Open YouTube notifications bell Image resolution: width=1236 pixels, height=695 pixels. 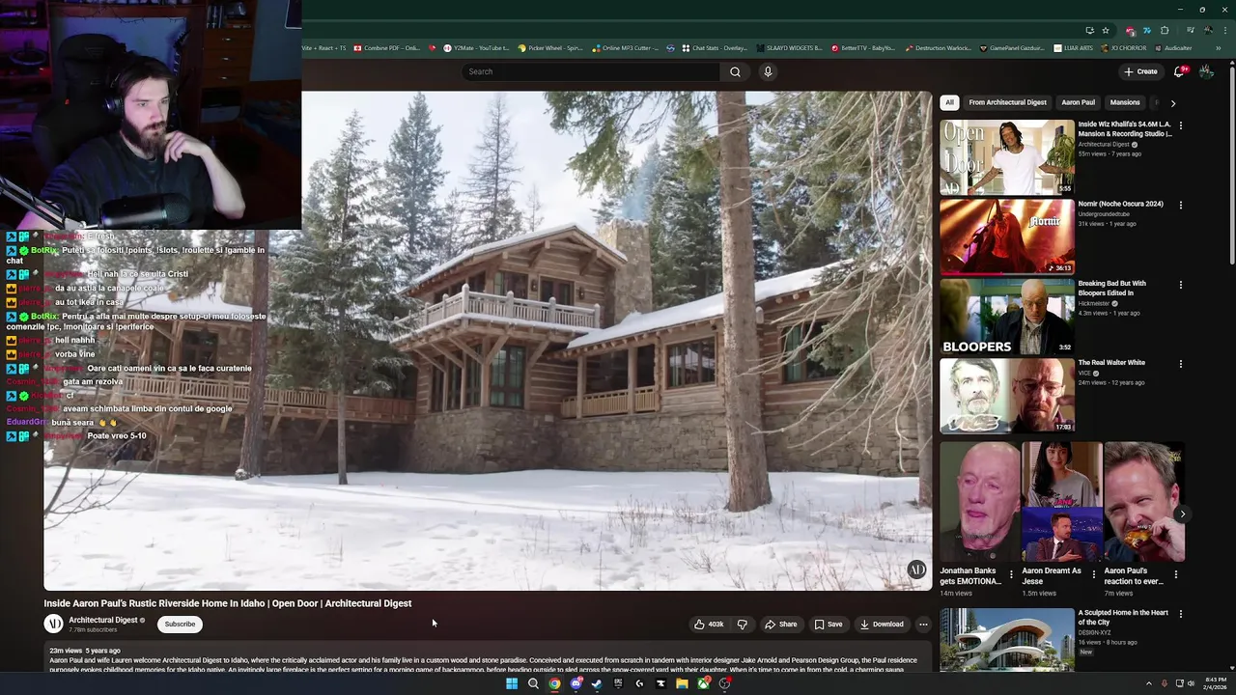click(x=1179, y=71)
